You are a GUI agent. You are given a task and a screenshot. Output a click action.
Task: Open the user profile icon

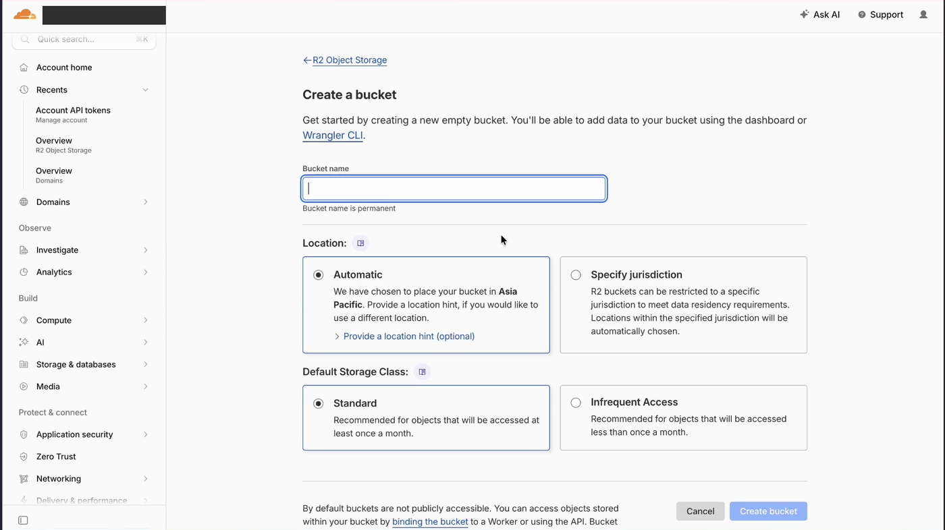coord(923,14)
